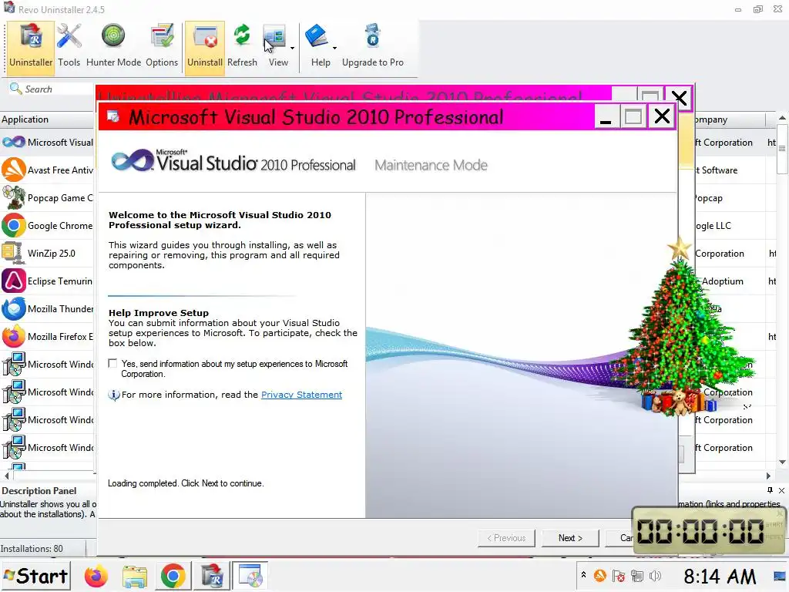
Task: Open File Explorer from the taskbar
Action: click(x=134, y=577)
